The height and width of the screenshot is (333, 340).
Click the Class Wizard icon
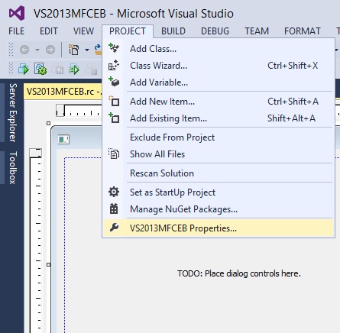[114, 65]
